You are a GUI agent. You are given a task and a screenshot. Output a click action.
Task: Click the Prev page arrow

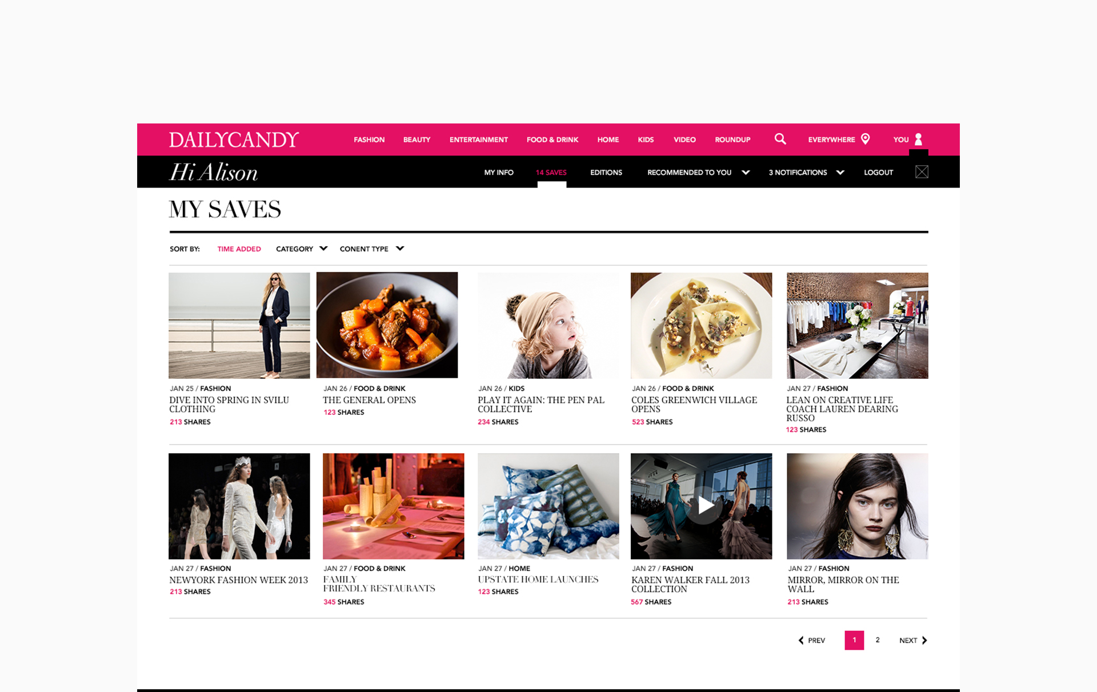(801, 640)
